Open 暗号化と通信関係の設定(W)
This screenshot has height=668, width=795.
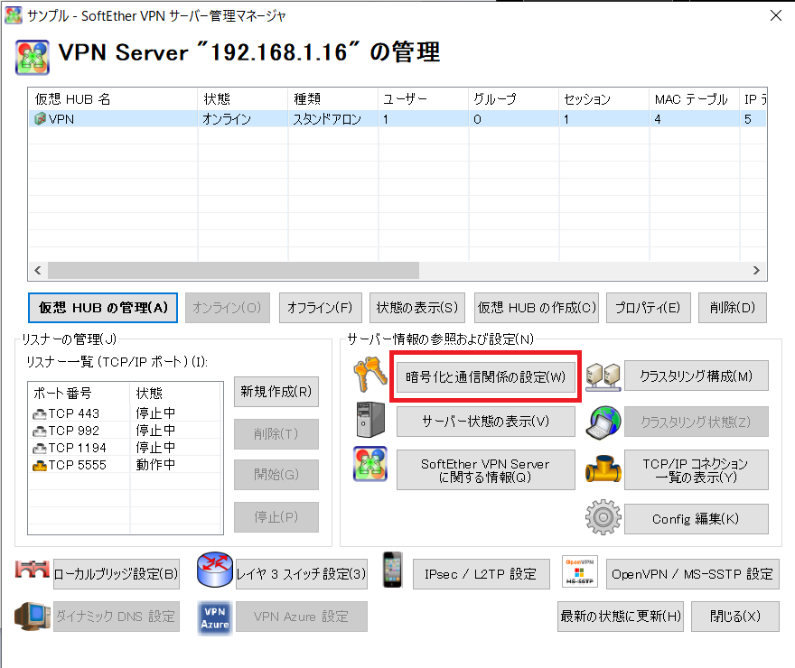[x=486, y=376]
